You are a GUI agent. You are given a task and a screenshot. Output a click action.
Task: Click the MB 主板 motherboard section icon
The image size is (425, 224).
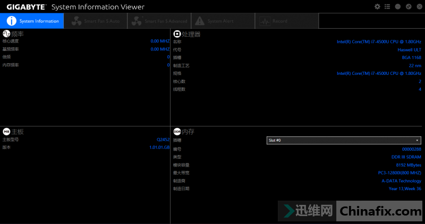6,132
